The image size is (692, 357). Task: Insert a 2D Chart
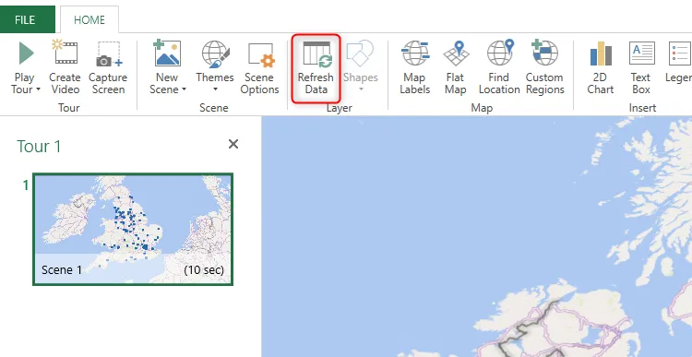point(601,67)
